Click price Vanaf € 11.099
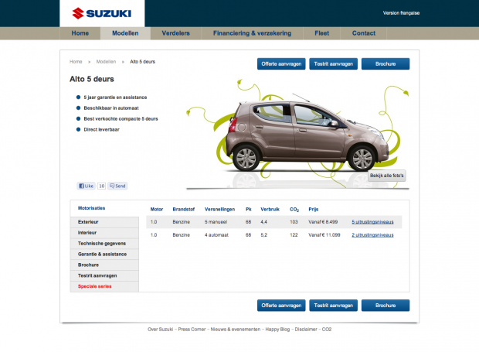 coord(324,235)
